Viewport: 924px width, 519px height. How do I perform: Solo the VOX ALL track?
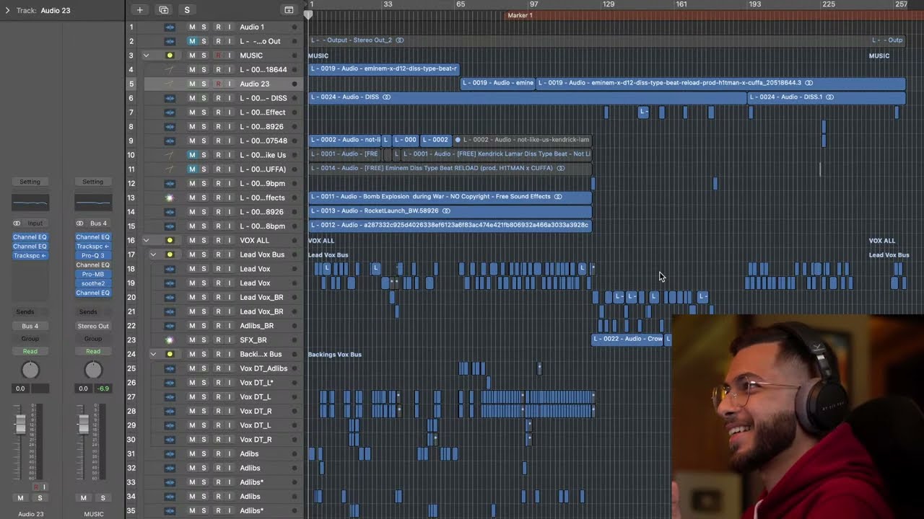click(x=204, y=240)
